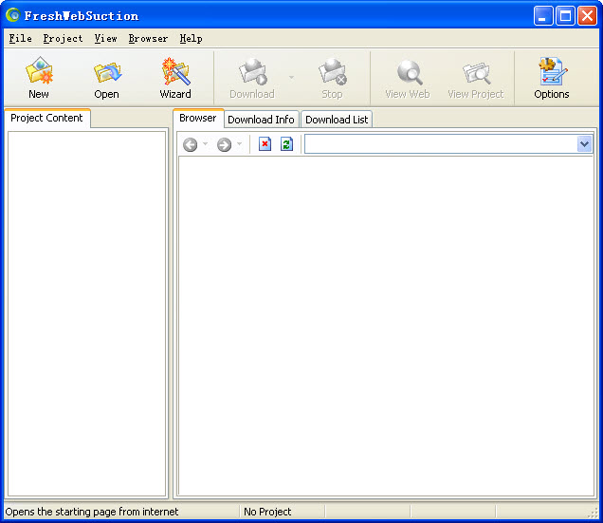The image size is (603, 523).
Task: Switch to the Download Info tab
Action: coord(261,120)
